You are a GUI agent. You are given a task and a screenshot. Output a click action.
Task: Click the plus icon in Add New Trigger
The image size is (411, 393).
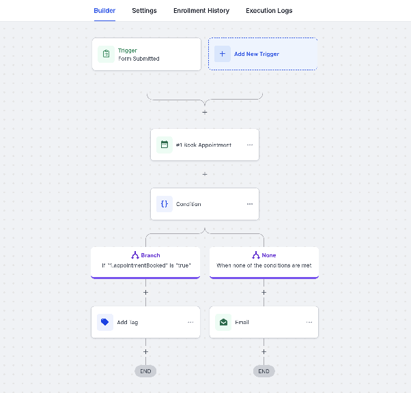[x=223, y=54]
